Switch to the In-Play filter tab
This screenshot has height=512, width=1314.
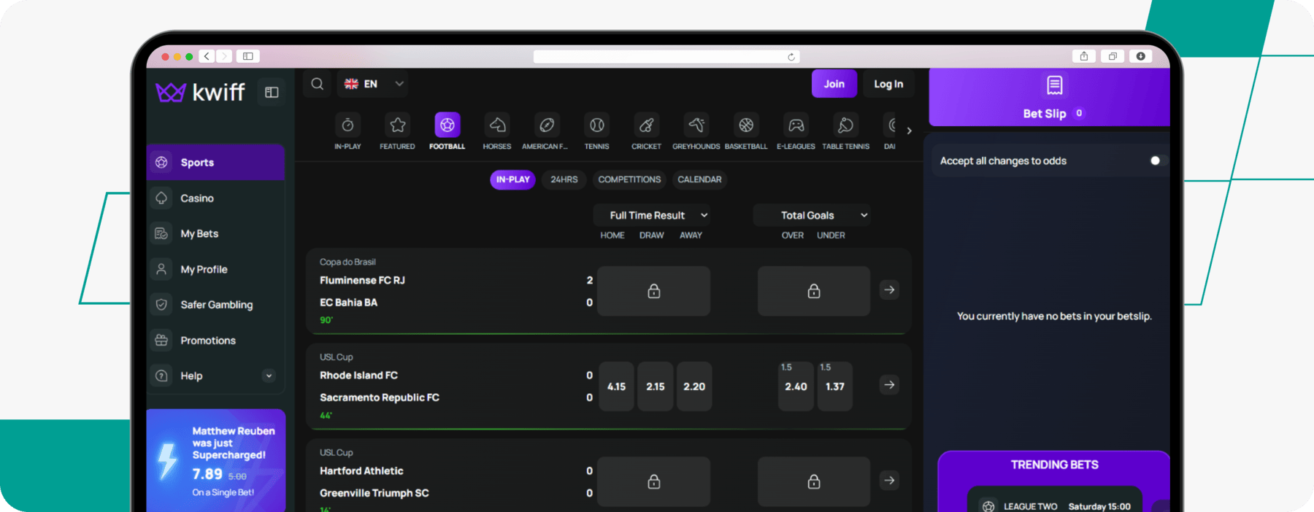(512, 179)
